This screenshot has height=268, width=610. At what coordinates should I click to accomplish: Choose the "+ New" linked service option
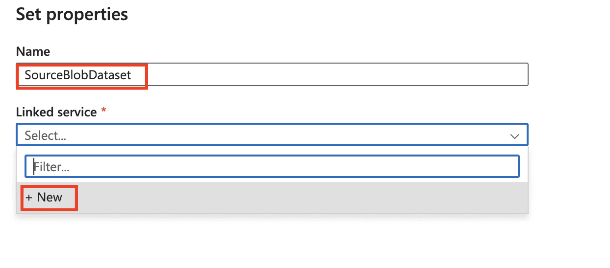click(44, 198)
